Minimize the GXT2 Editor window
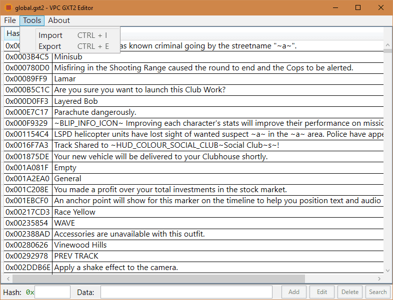This screenshot has width=393, height=300. [335, 7]
